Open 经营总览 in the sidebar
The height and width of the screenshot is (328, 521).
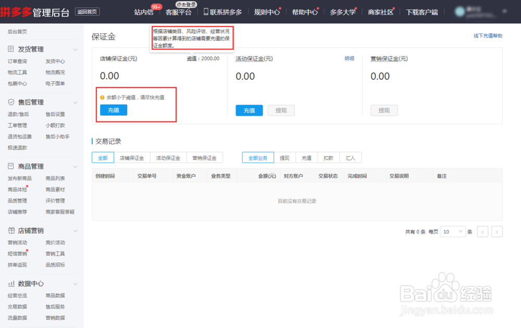pos(17,296)
